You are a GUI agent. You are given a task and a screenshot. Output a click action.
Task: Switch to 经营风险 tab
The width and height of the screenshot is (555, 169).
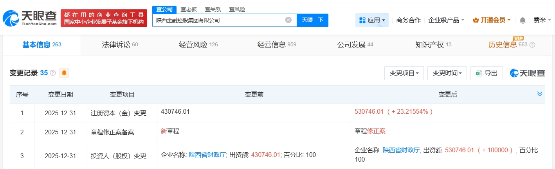[198, 45]
